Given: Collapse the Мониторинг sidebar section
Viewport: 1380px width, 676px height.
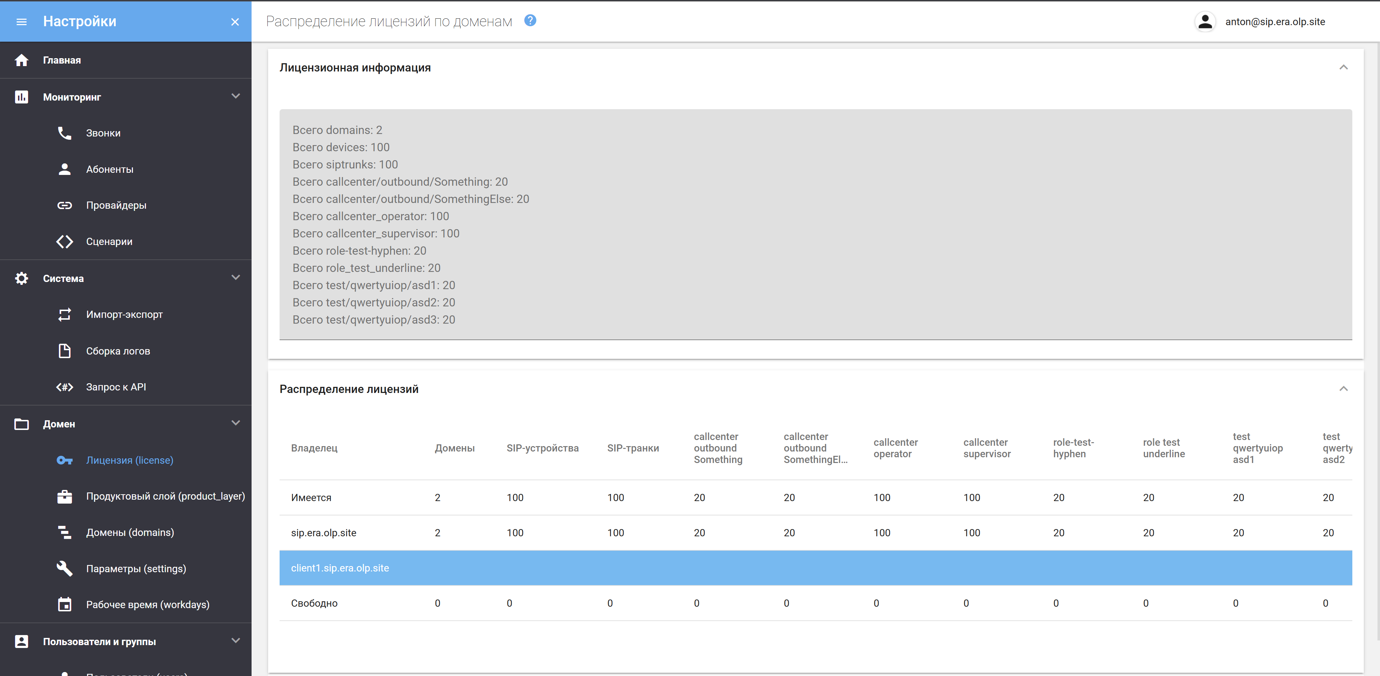Looking at the screenshot, I should click(x=235, y=96).
